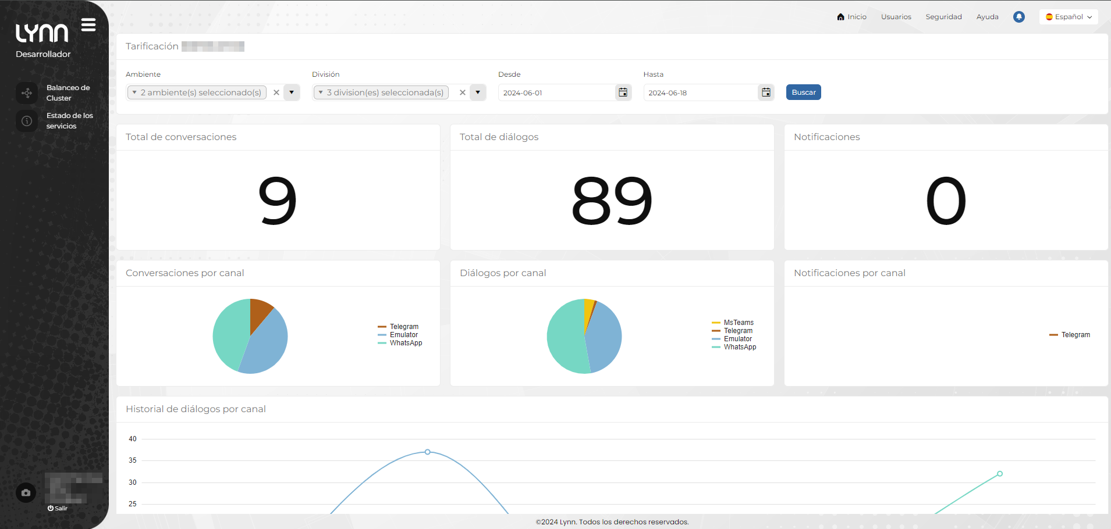Go to Usuarios menu
Viewport: 1111px width, 529px height.
tap(896, 17)
